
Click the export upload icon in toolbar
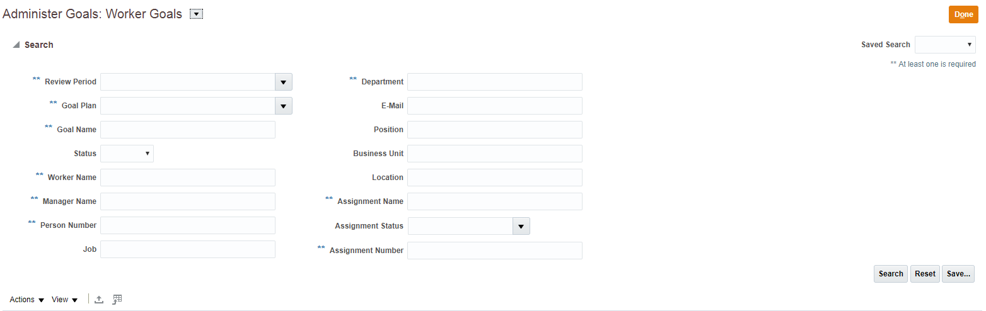(x=99, y=300)
